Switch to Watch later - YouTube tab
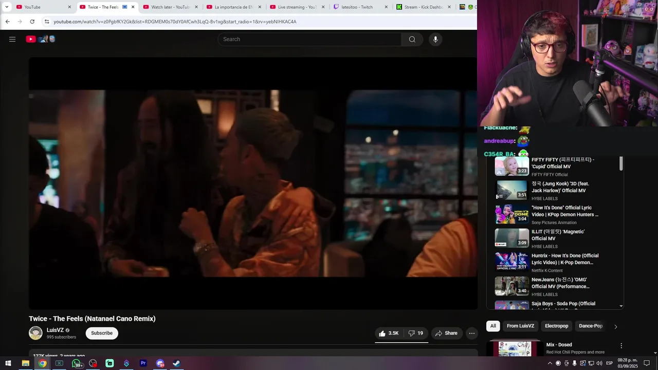The width and height of the screenshot is (658, 370). click(x=170, y=7)
